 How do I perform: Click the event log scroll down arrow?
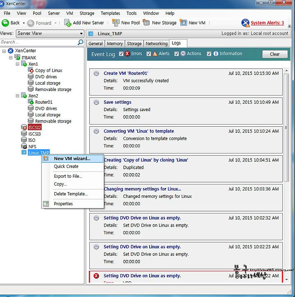286,279
